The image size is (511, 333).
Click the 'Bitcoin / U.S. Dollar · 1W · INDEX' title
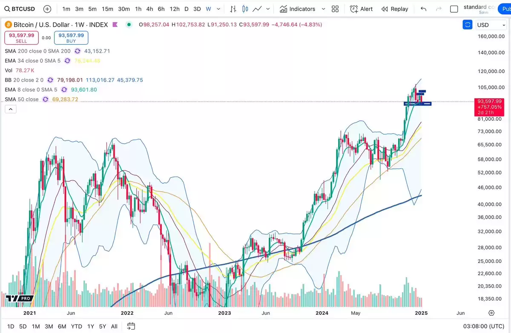tap(61, 25)
